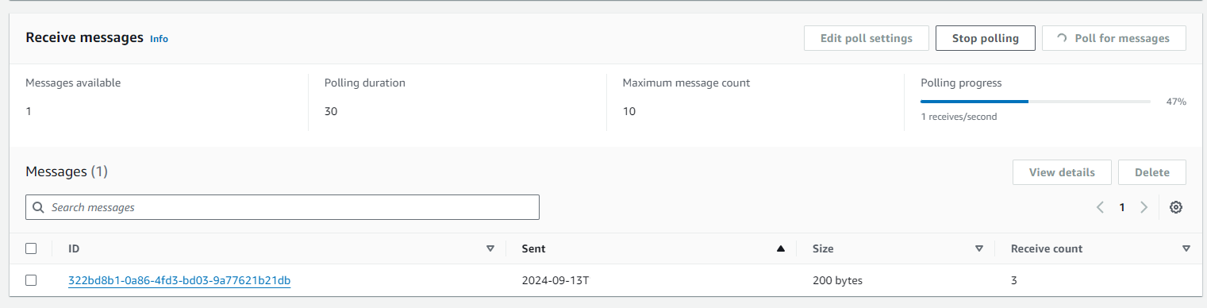Click the polling progress bar
This screenshot has height=308, width=1207.
1036,102
